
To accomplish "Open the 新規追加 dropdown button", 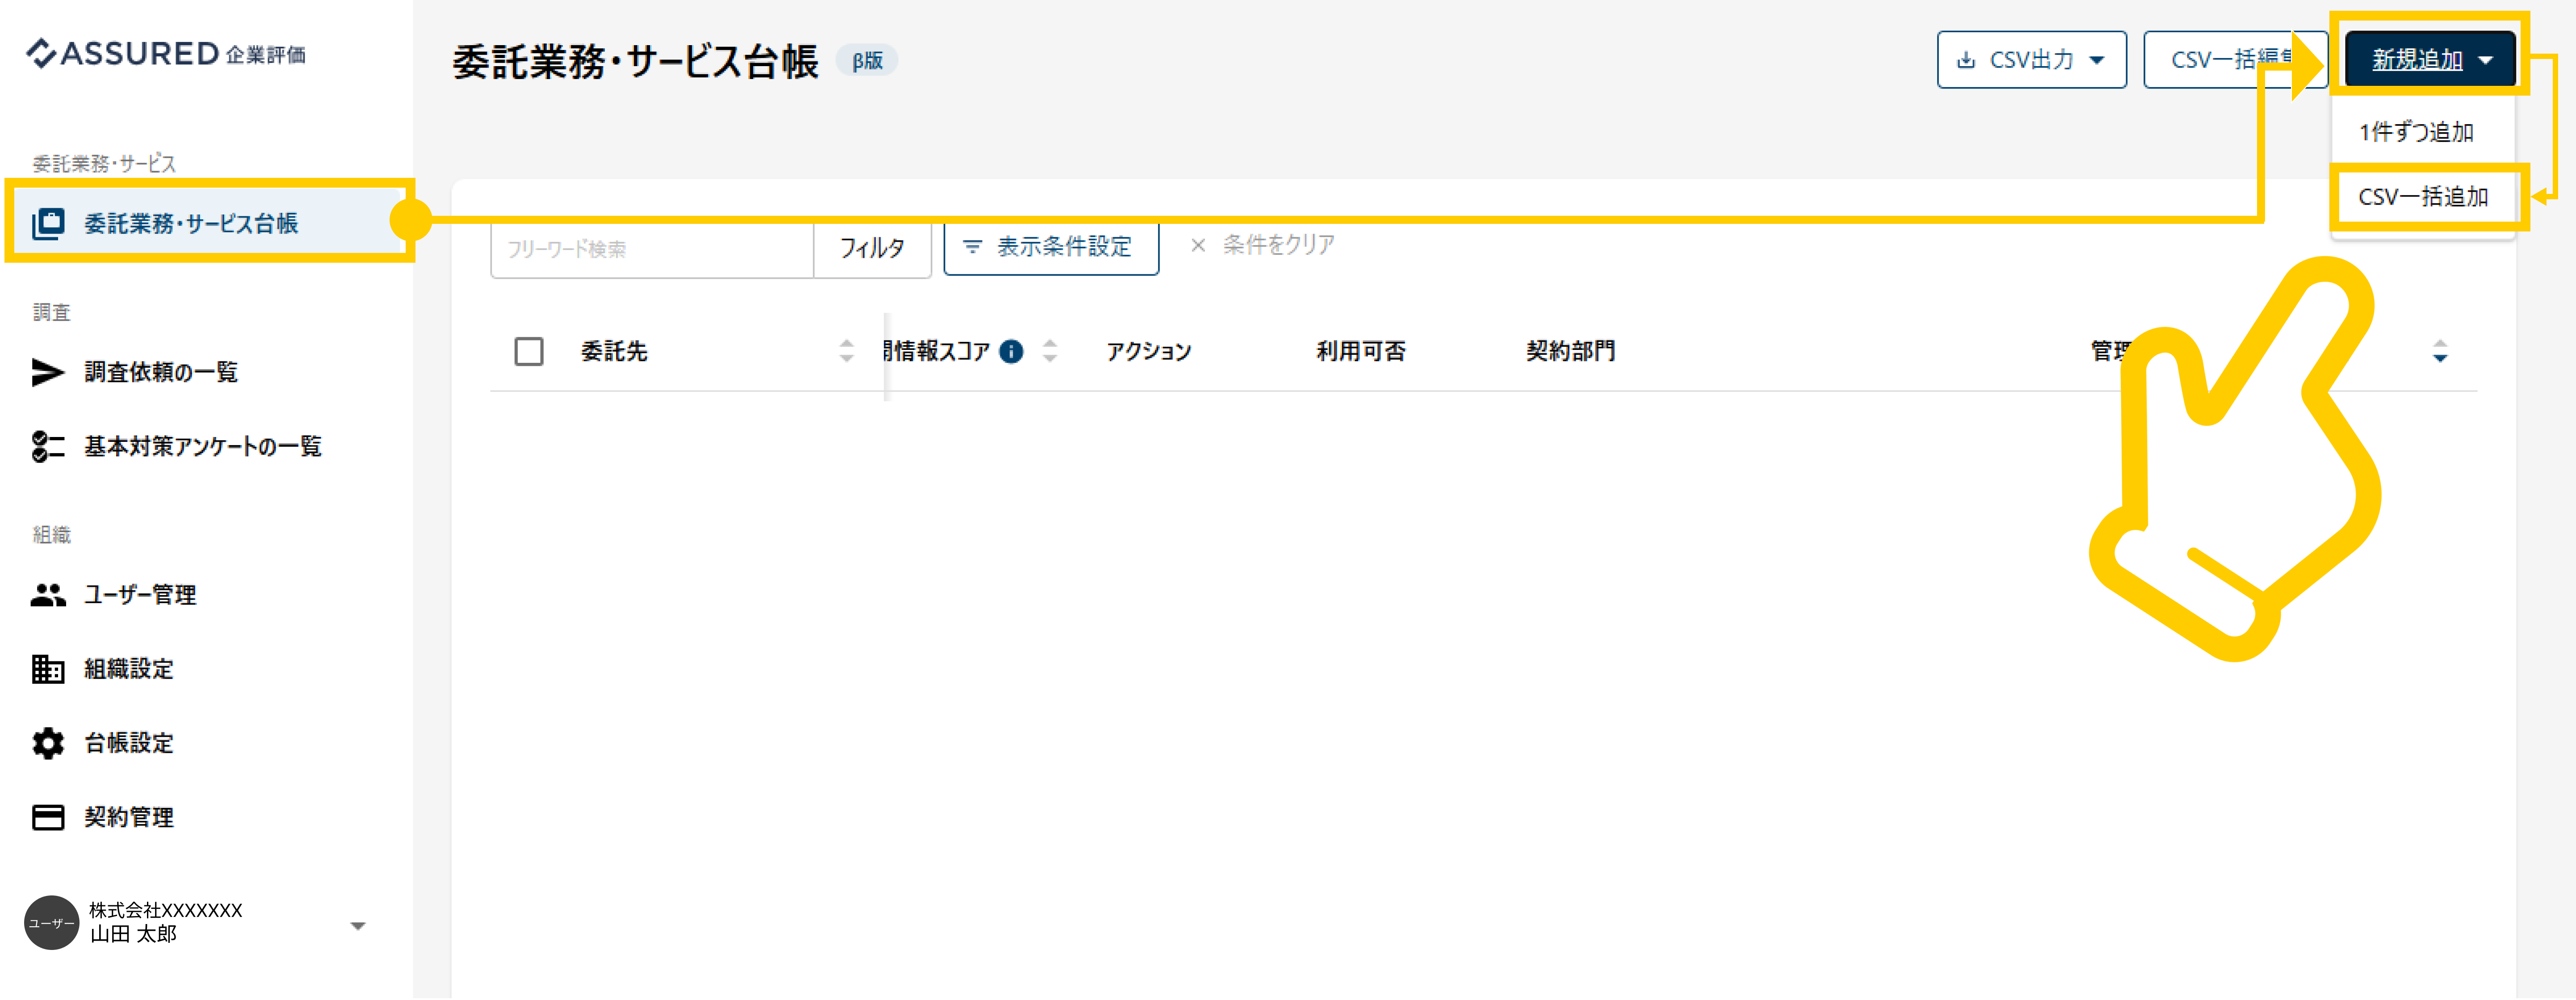I will pos(2430,60).
